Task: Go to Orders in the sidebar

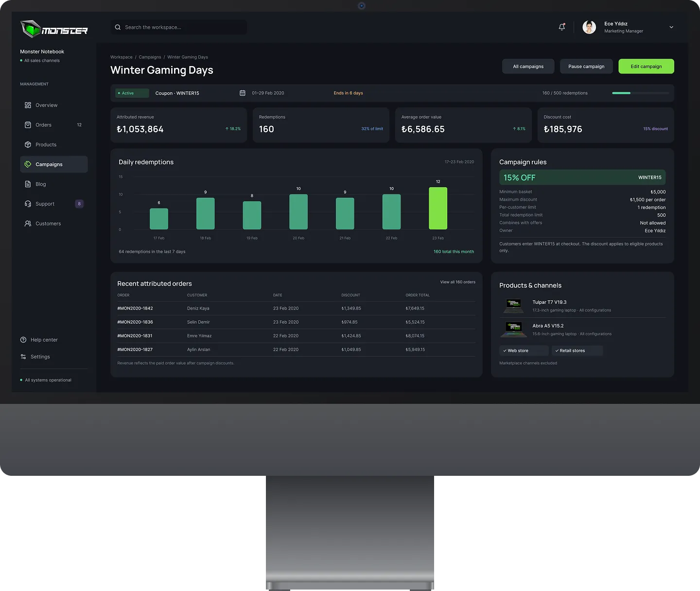Action: point(54,125)
